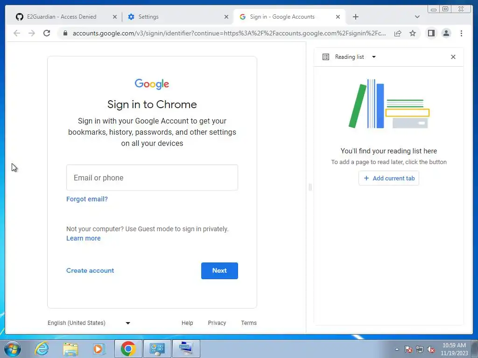Show hidden system tray icons
This screenshot has width=478, height=358.
[397, 349]
